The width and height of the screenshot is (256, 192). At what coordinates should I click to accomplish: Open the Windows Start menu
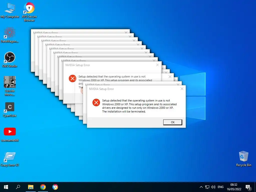pos(6,187)
